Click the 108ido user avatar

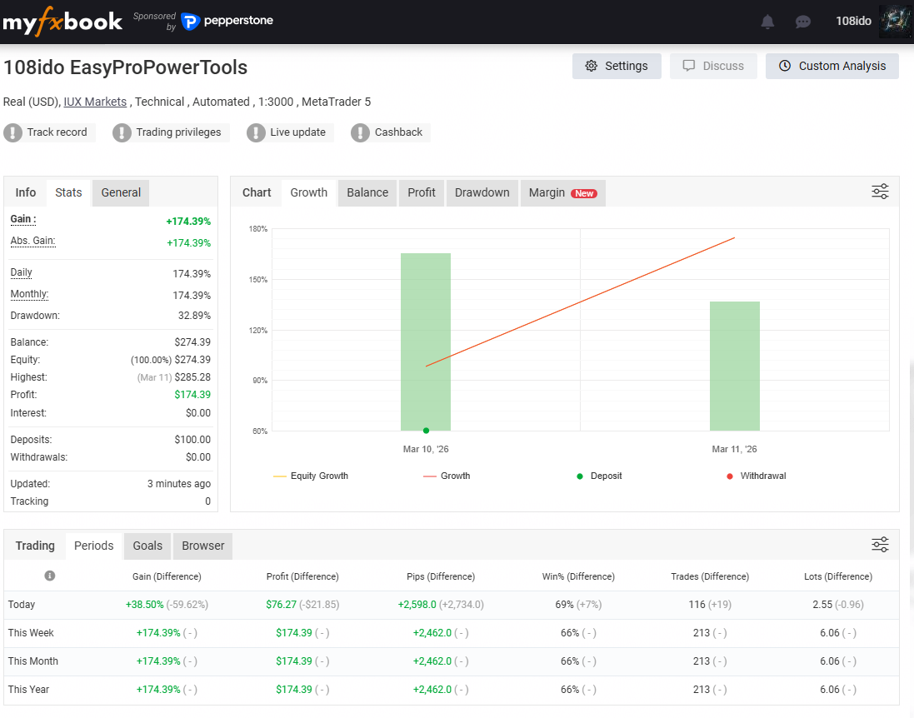tap(895, 21)
